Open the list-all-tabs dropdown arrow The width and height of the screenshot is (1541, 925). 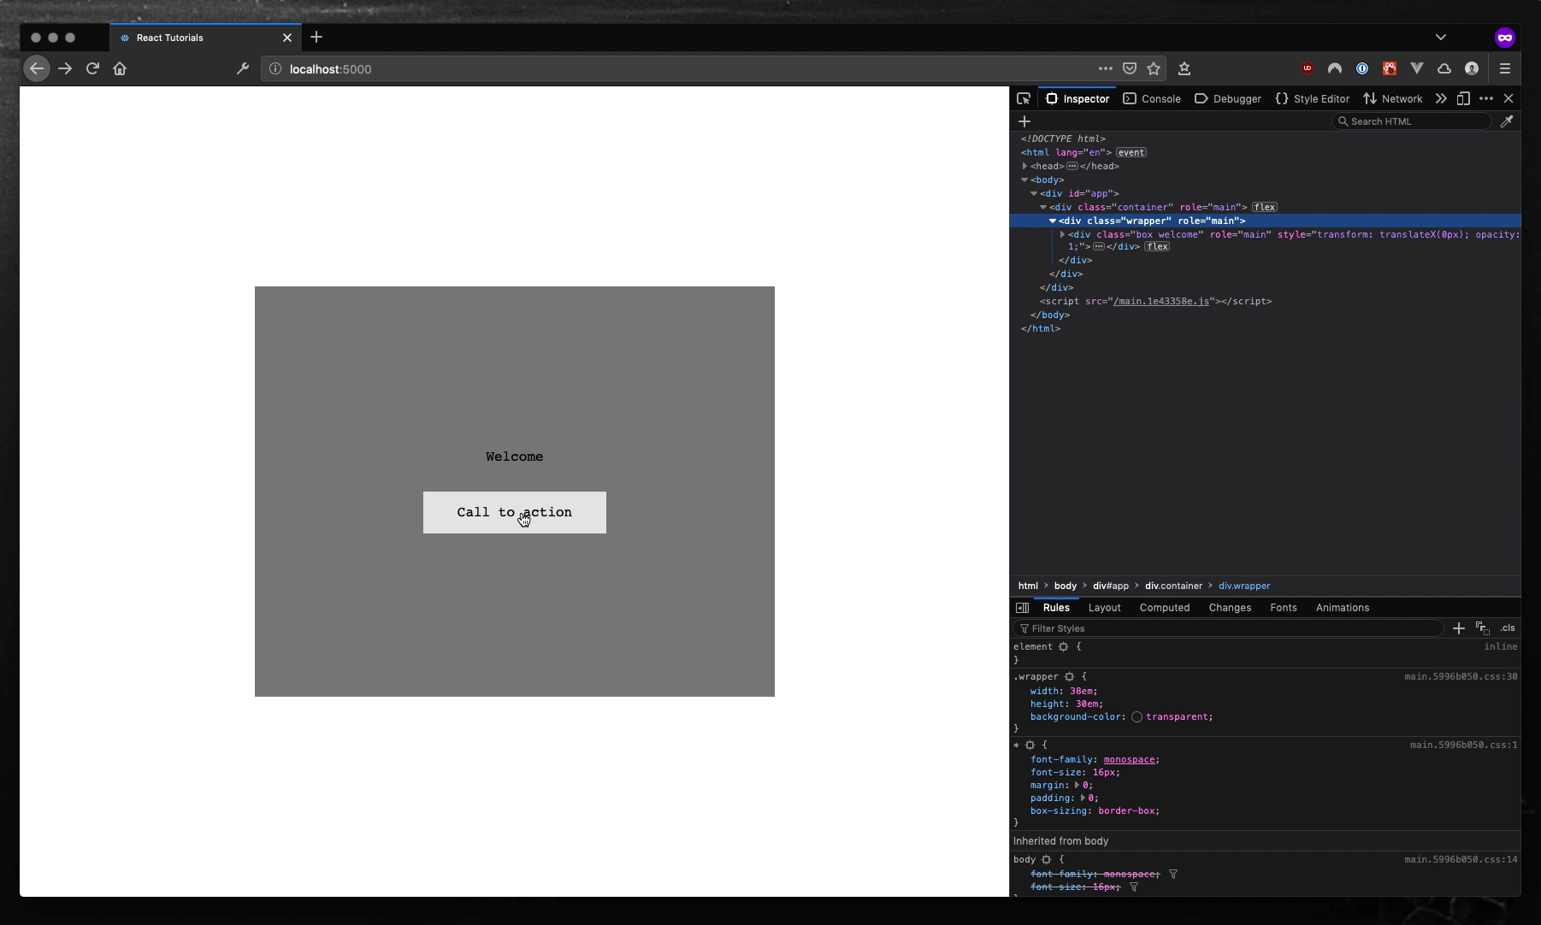click(x=1441, y=37)
